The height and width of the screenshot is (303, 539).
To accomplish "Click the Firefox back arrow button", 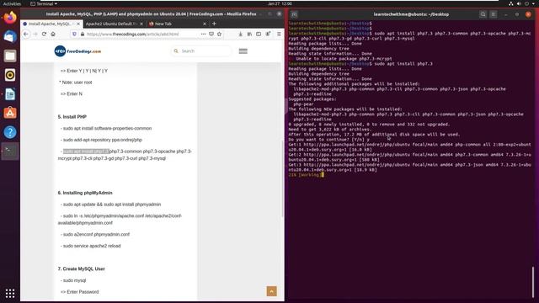I will coord(26,34).
